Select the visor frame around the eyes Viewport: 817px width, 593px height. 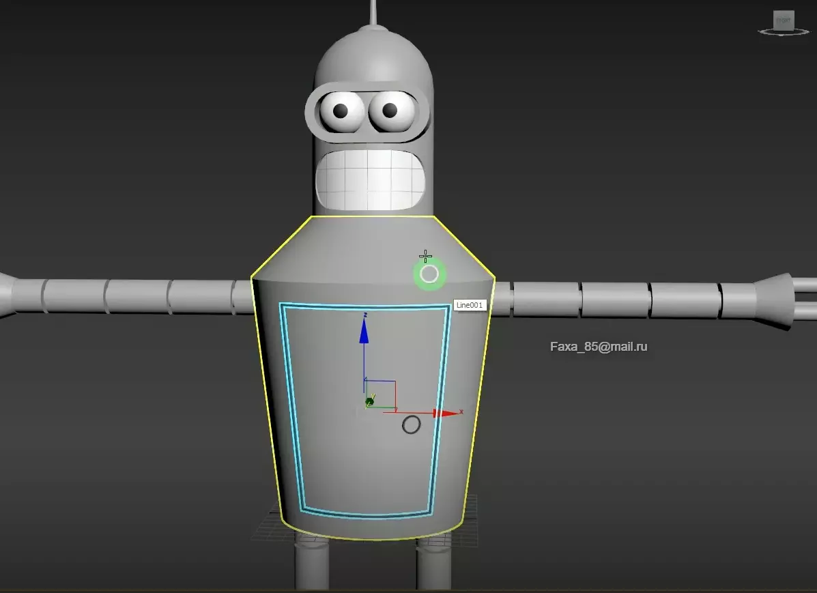tap(367, 138)
